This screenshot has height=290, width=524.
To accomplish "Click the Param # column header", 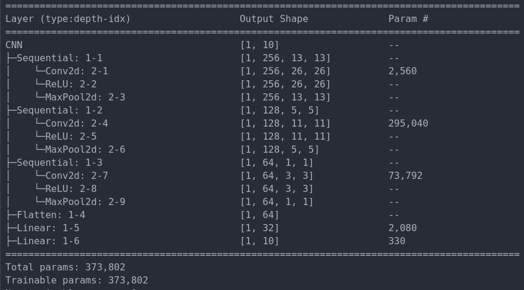I will pyautogui.click(x=408, y=19).
